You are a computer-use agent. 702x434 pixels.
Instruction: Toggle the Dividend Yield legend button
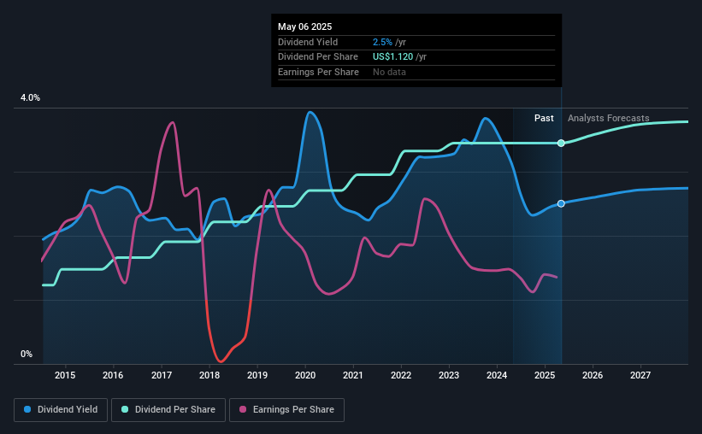61,410
